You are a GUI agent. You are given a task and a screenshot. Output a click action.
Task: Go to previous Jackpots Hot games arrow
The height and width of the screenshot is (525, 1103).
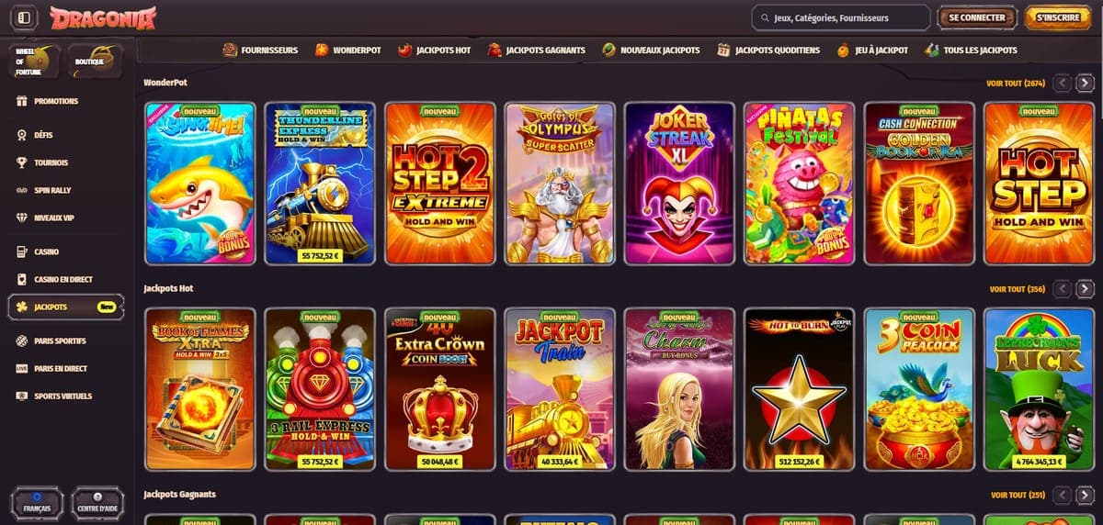click(x=1063, y=288)
